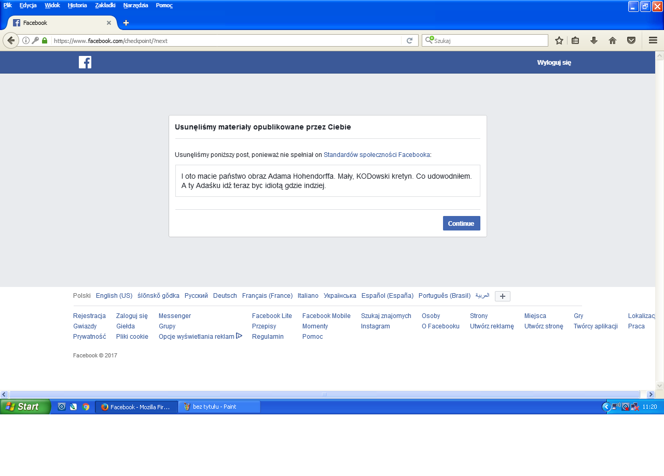
Task: Open a new tab with plus
Action: (126, 23)
